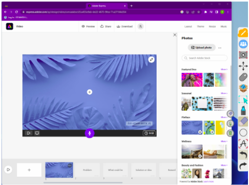Select the orange pen tool in annotation toolbar
The height and width of the screenshot is (185, 249).
tap(243, 33)
